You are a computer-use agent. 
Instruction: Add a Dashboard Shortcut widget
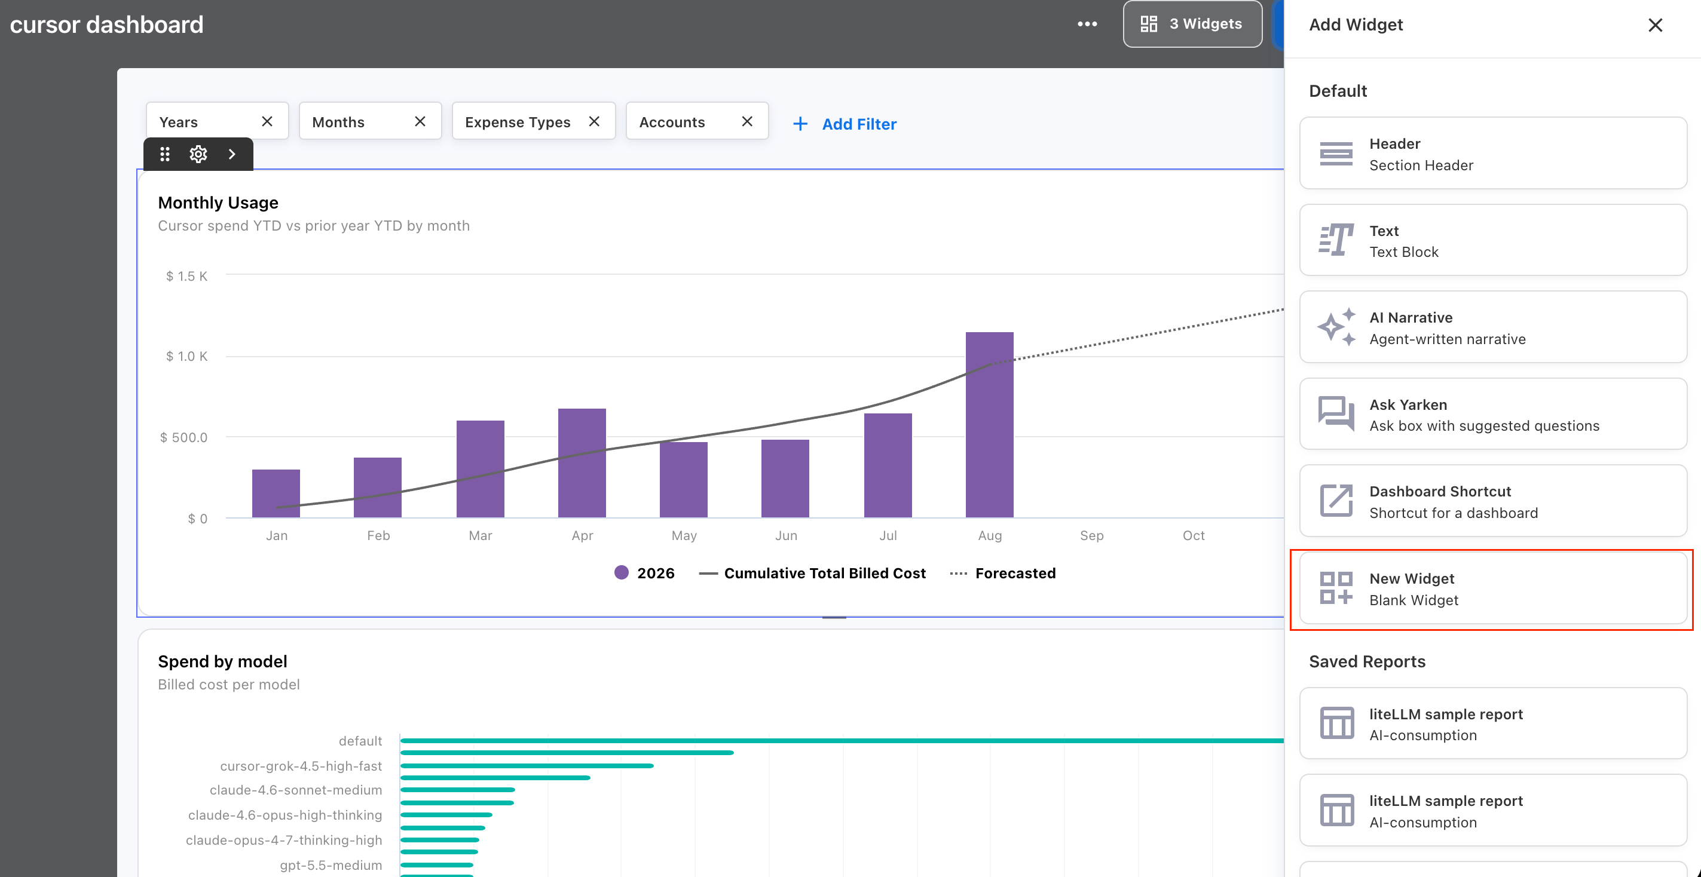[x=1492, y=501]
